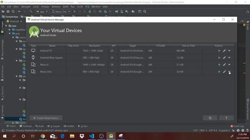Open Windows Search on the taskbar

tap(14, 136)
